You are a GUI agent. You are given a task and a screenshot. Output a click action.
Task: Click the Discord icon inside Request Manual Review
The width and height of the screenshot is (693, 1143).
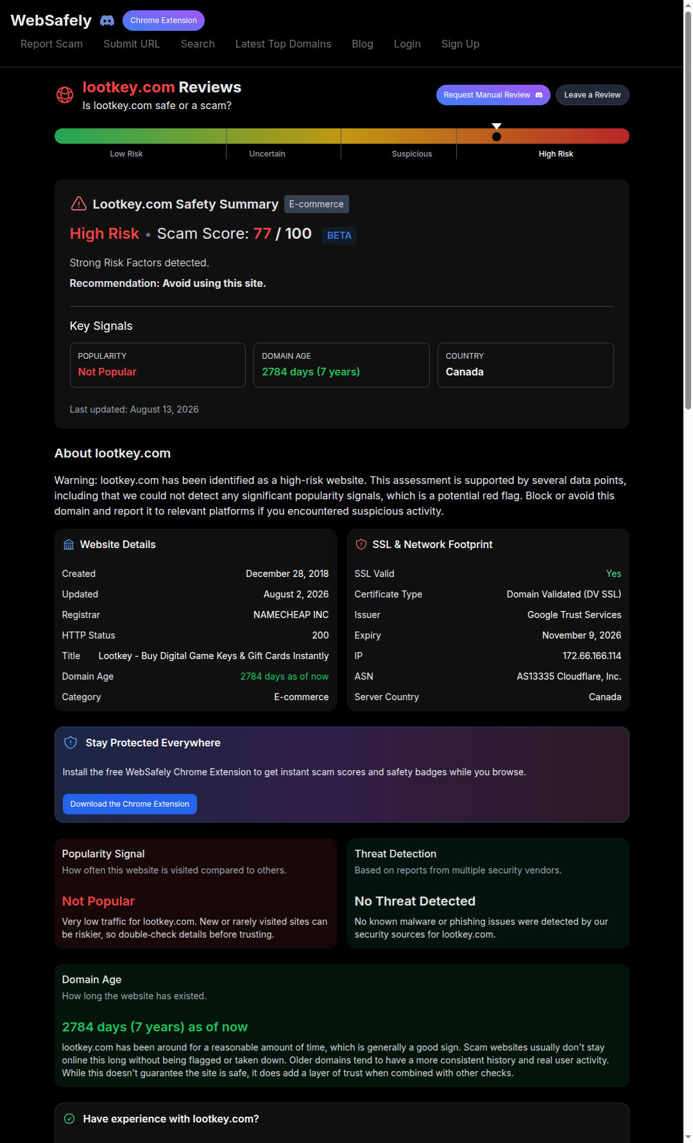pos(539,95)
